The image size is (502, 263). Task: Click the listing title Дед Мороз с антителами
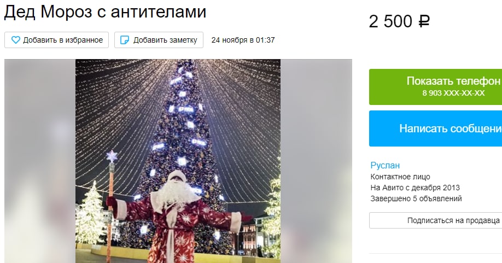105,11
